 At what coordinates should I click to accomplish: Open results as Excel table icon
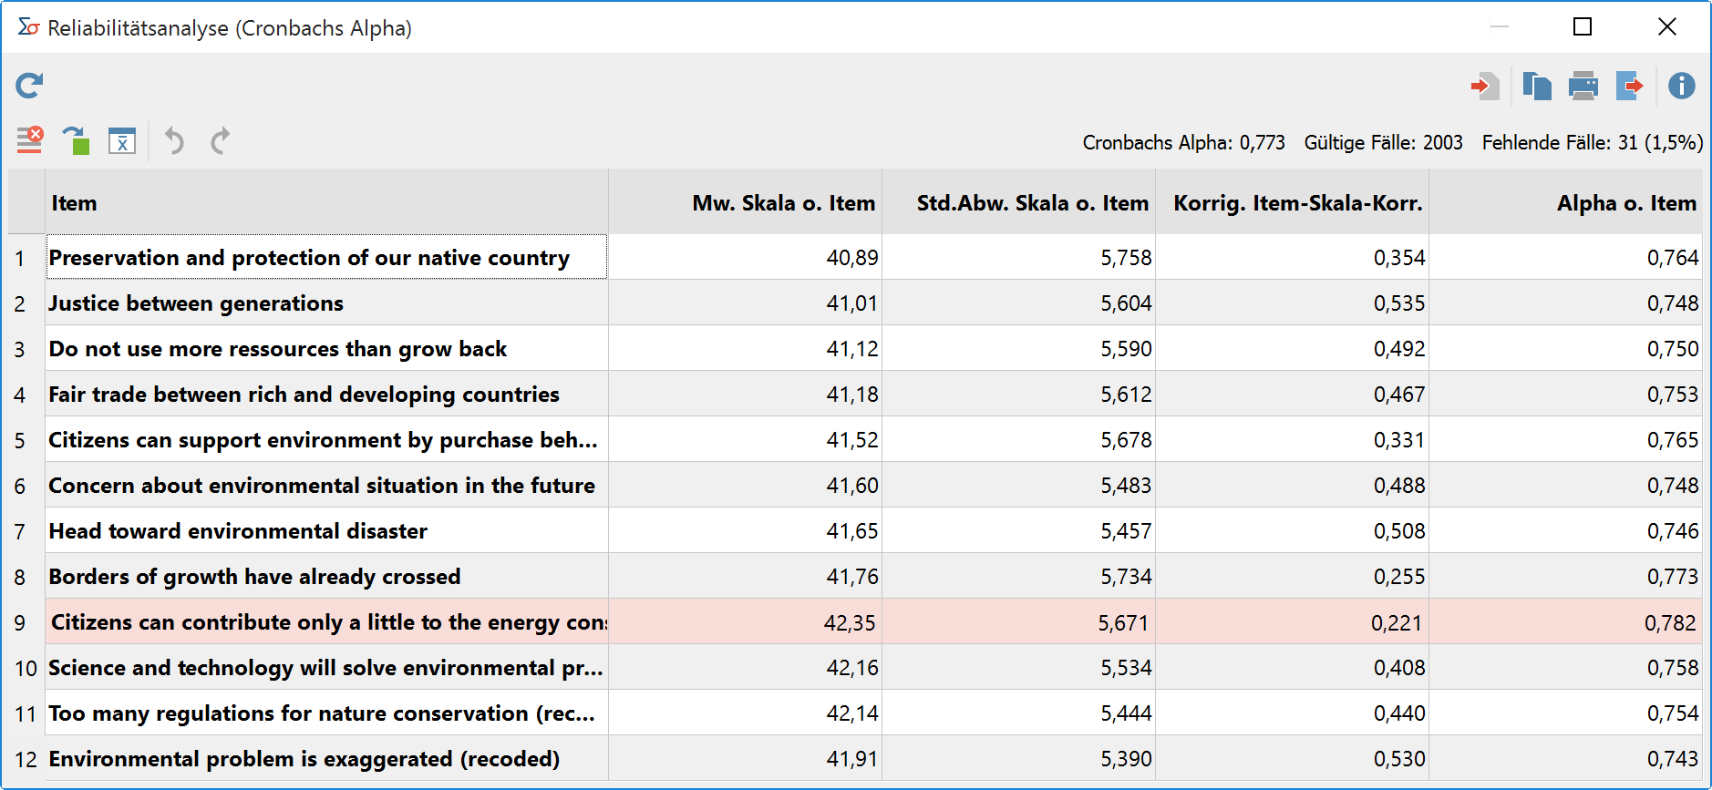[x=122, y=140]
